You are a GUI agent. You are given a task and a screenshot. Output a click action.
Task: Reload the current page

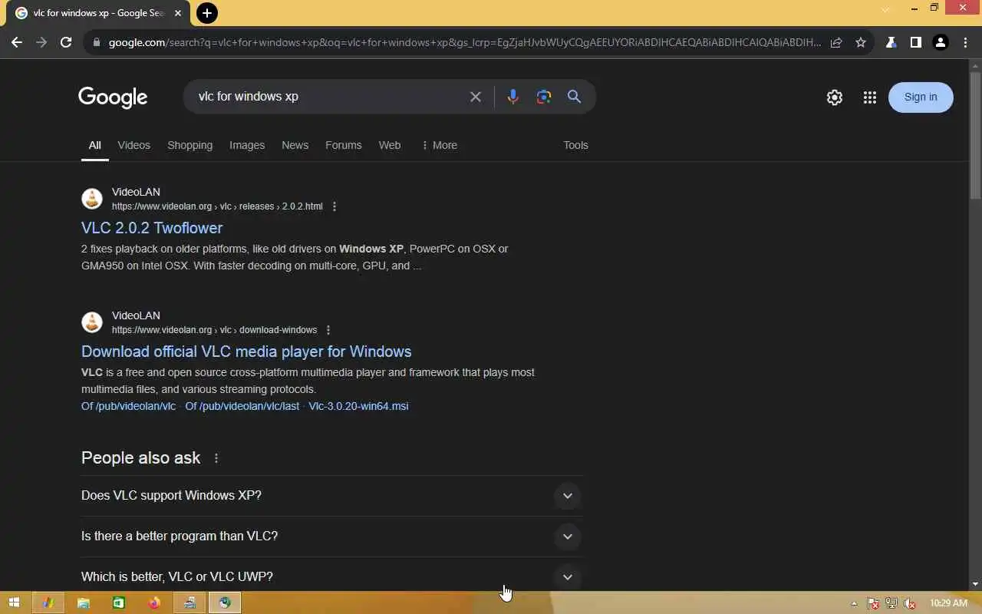pyautogui.click(x=66, y=42)
